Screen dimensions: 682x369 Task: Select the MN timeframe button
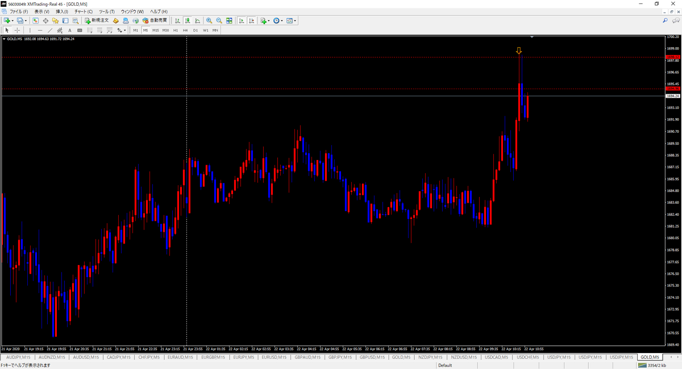215,30
